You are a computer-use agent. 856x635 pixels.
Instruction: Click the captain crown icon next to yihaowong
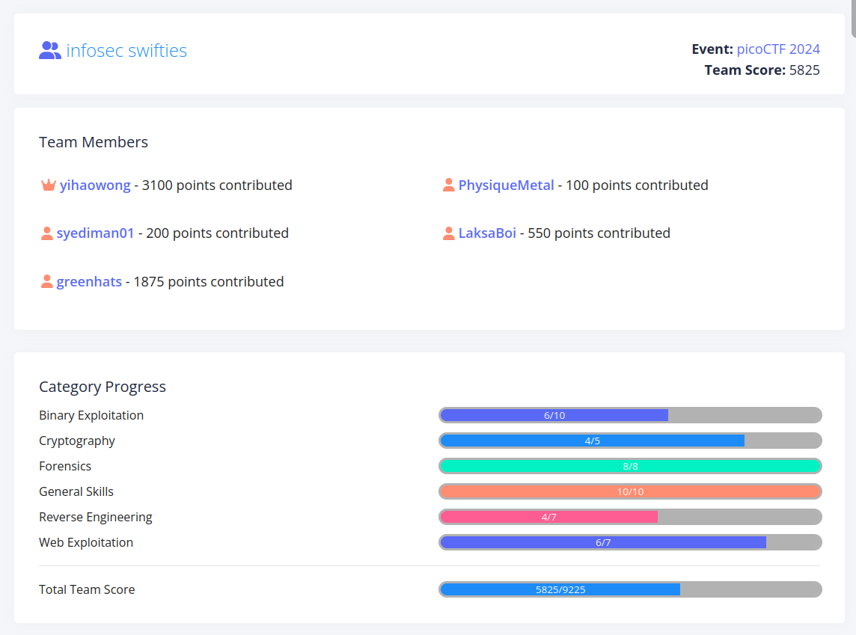pyautogui.click(x=49, y=185)
